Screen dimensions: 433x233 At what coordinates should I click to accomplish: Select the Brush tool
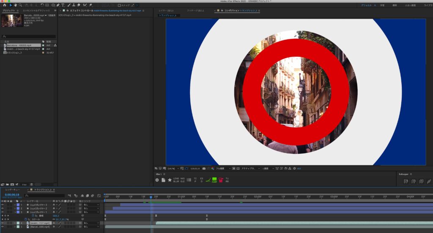69,5
